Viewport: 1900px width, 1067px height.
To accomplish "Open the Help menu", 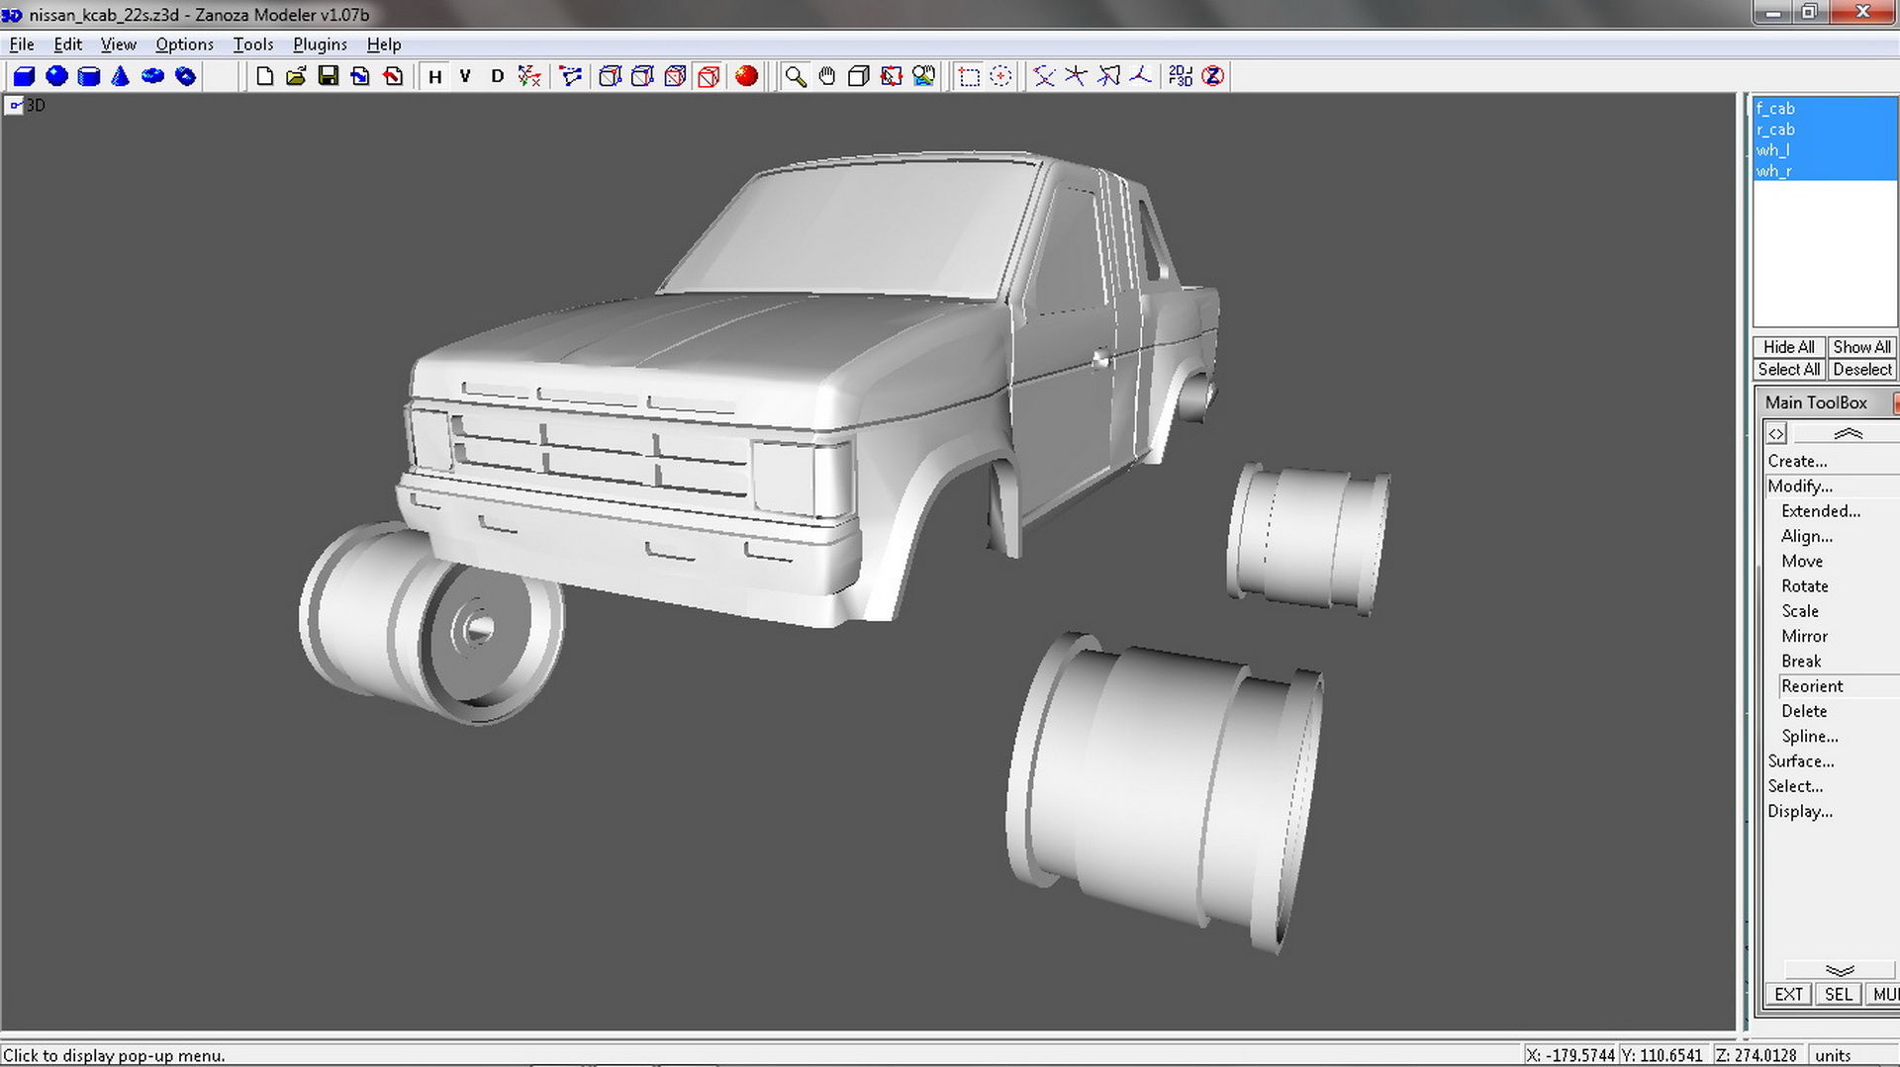I will [384, 44].
